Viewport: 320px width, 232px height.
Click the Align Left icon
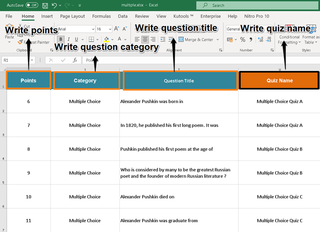click(x=137, y=40)
